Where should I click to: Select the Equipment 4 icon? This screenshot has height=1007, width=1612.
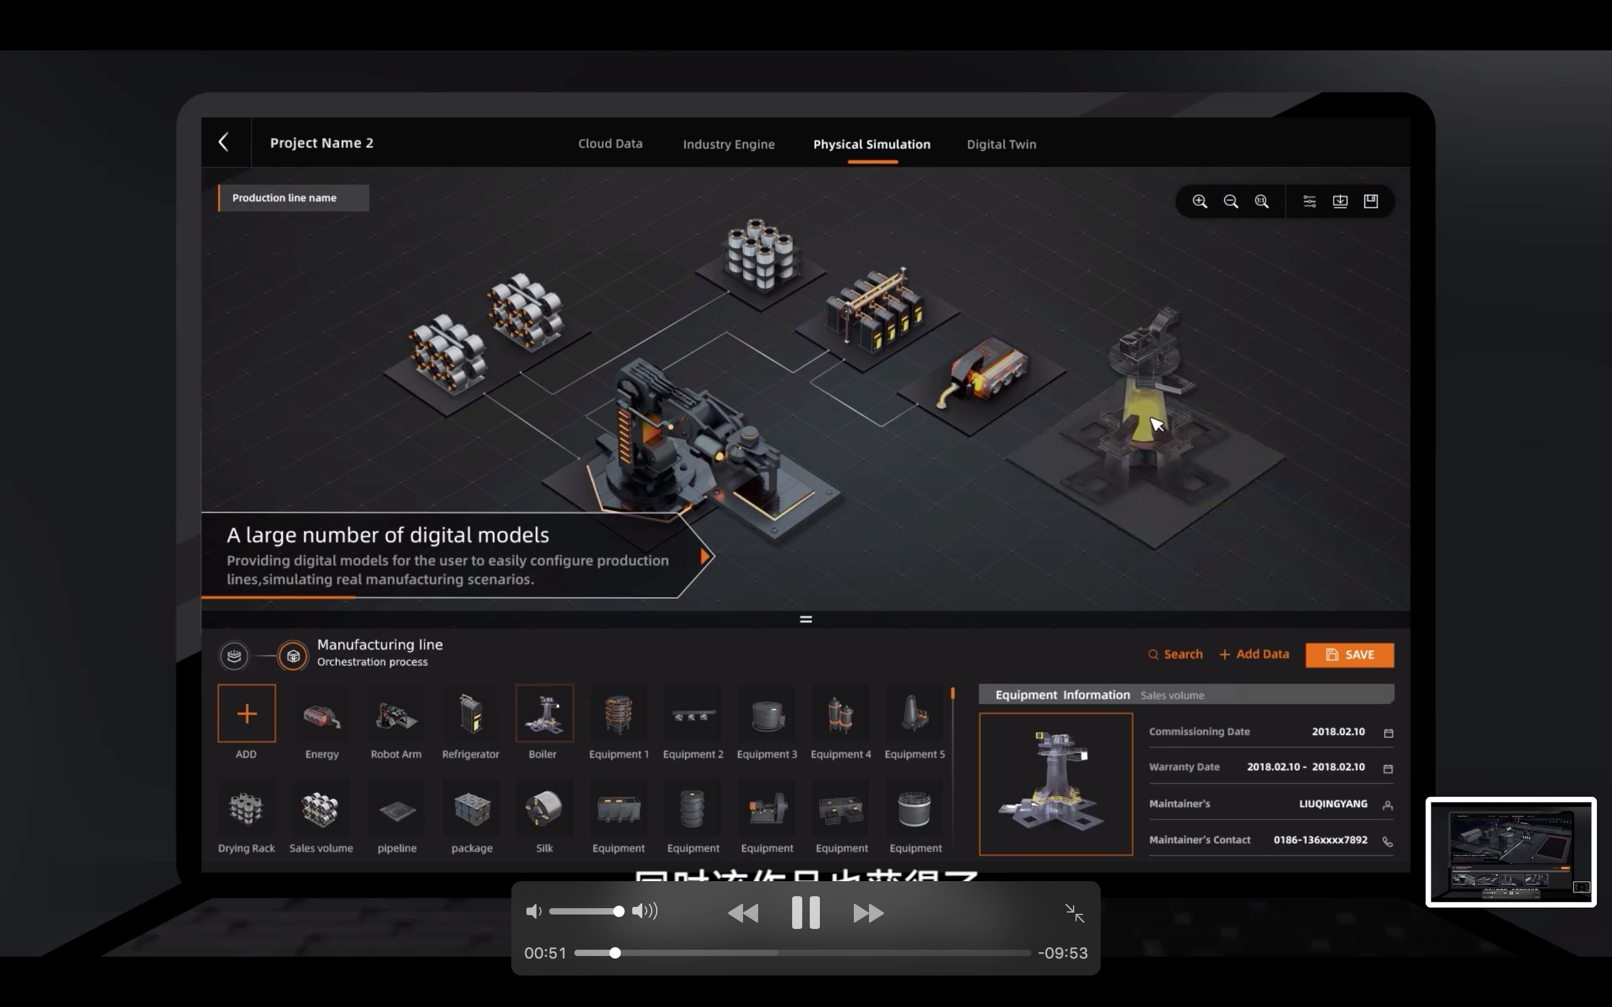click(x=841, y=714)
